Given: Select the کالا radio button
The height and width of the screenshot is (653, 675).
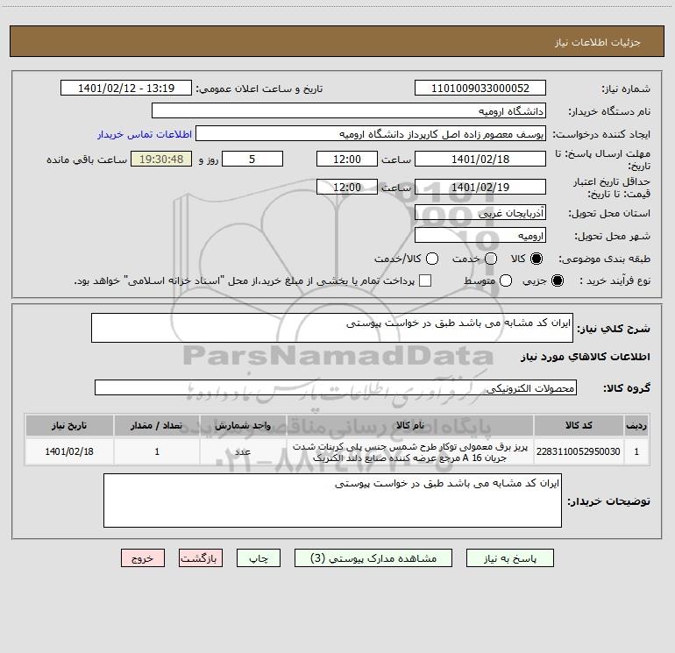Looking at the screenshot, I should point(536,259).
